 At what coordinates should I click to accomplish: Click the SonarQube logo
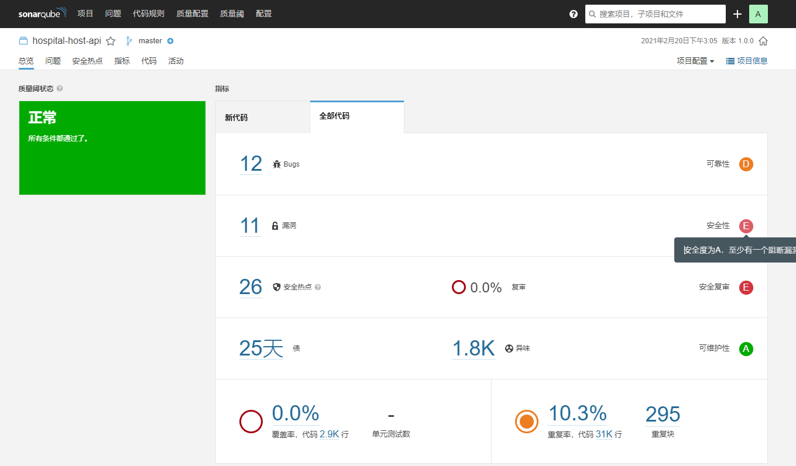(42, 13)
